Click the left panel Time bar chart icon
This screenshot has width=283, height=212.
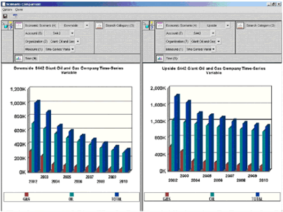[x=19, y=58]
